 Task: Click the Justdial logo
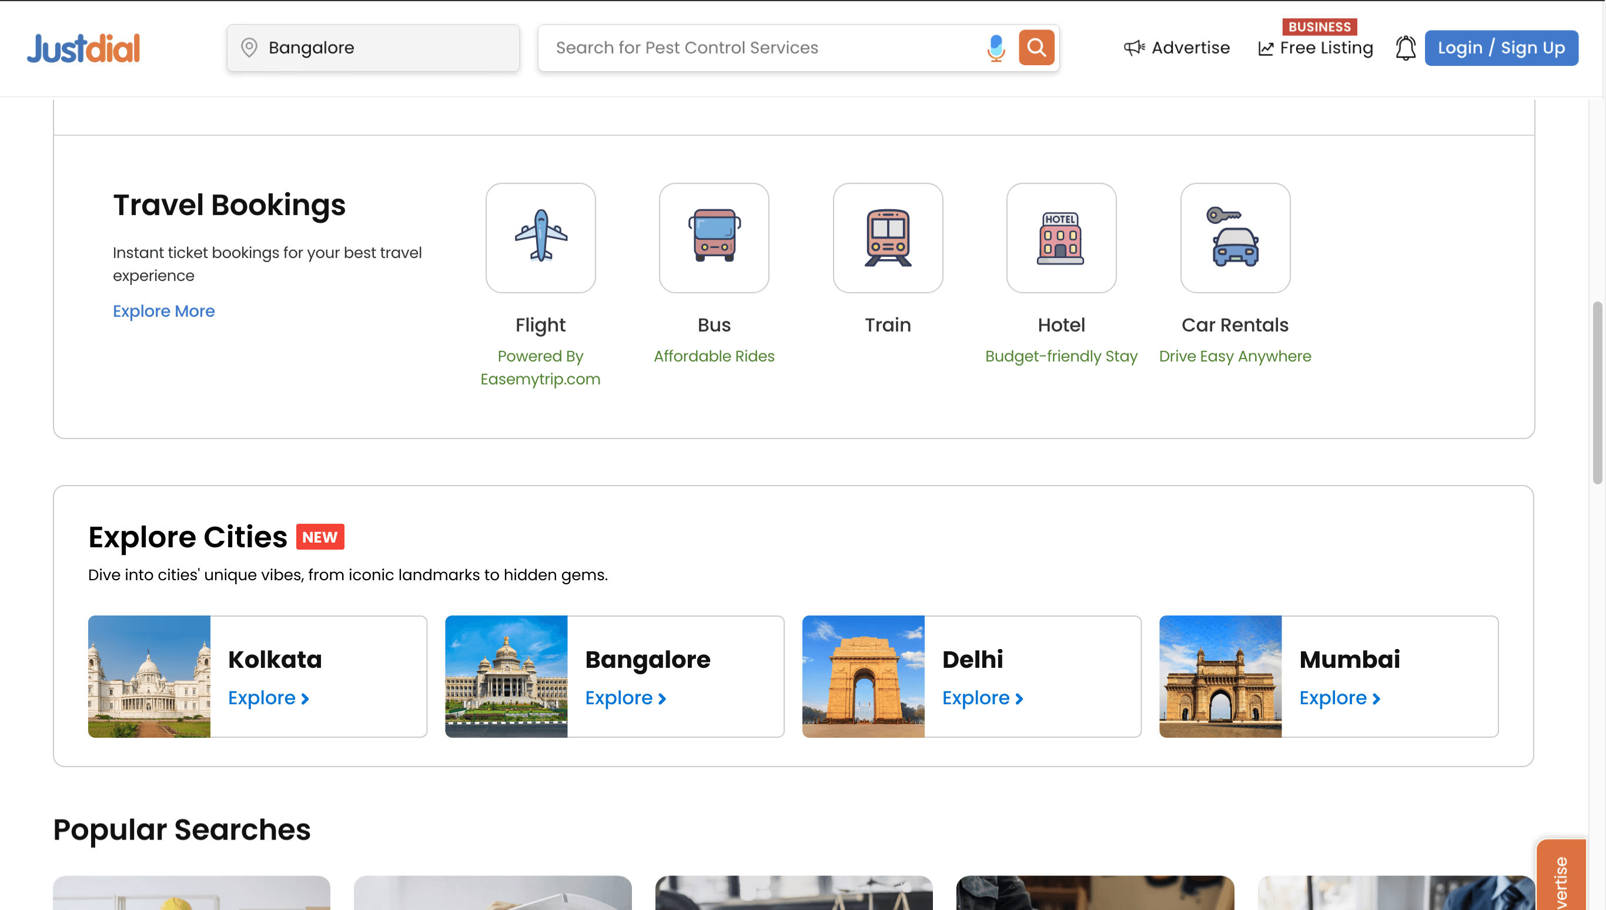[83, 48]
